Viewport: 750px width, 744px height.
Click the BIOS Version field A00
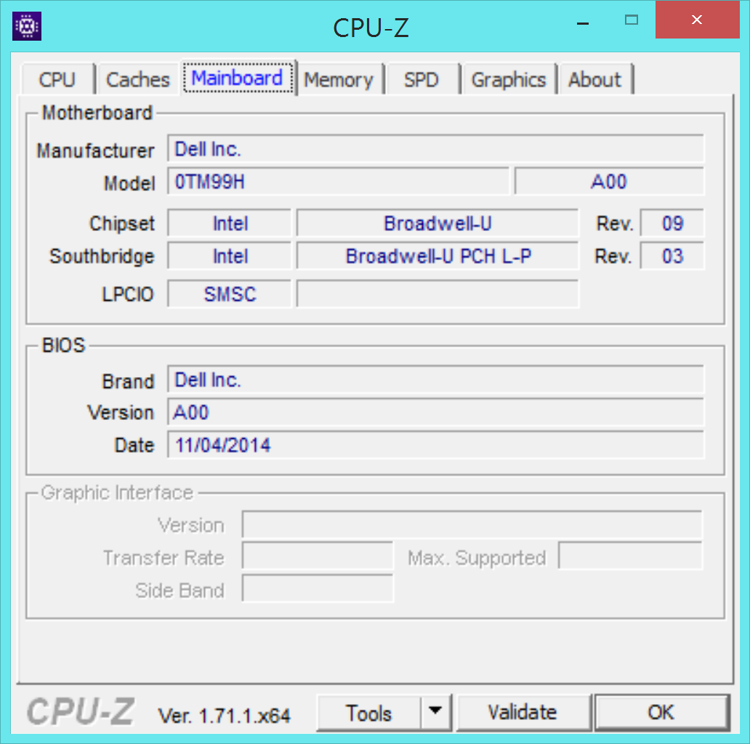(435, 413)
